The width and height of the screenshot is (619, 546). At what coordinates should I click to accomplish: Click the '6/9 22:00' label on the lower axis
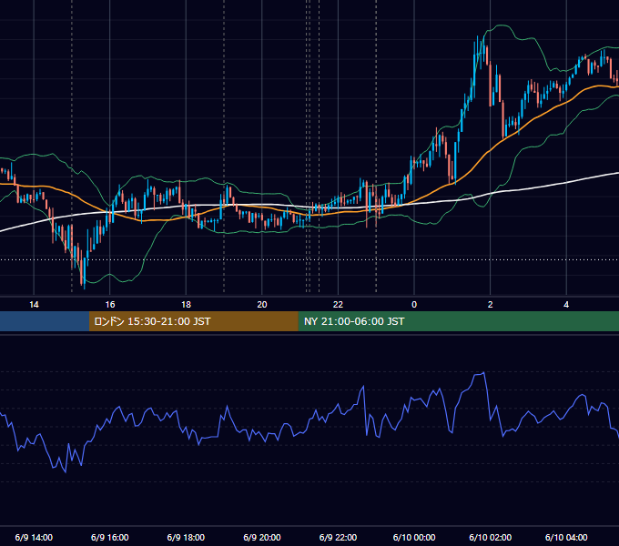(x=338, y=537)
